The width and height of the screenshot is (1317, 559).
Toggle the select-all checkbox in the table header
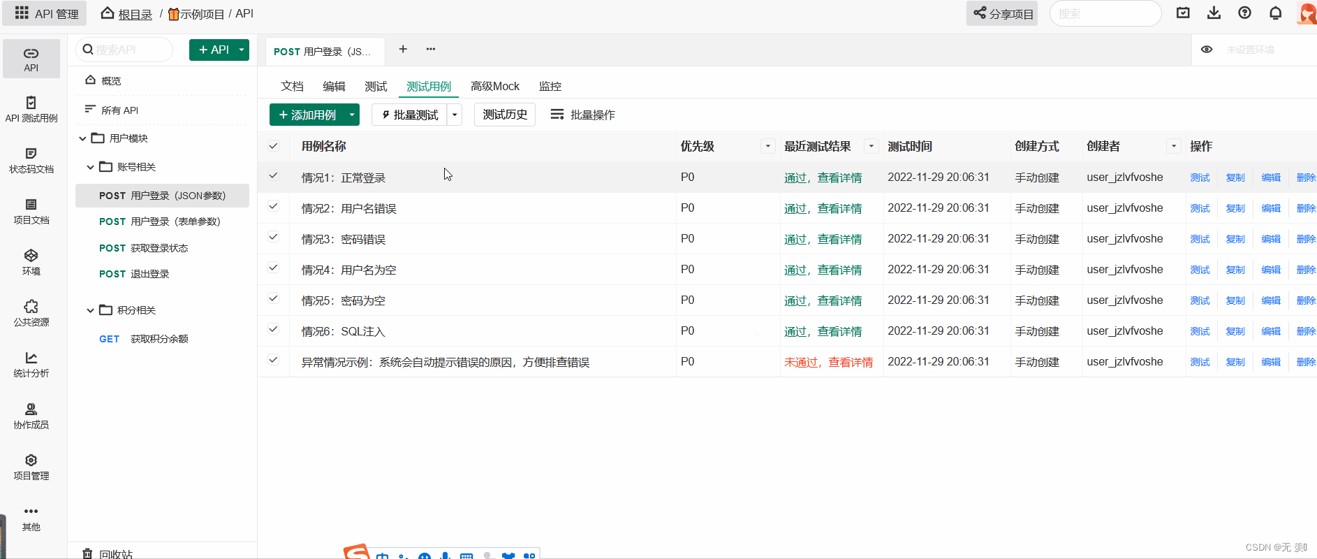pos(273,146)
